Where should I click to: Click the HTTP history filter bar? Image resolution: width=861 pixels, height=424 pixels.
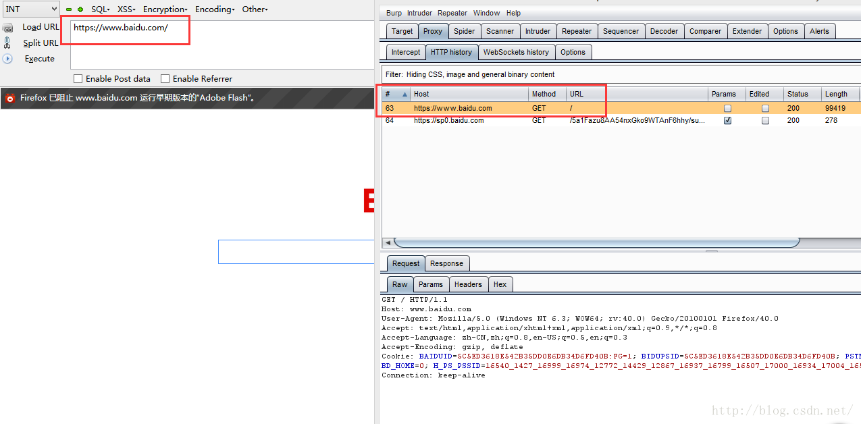(620, 74)
